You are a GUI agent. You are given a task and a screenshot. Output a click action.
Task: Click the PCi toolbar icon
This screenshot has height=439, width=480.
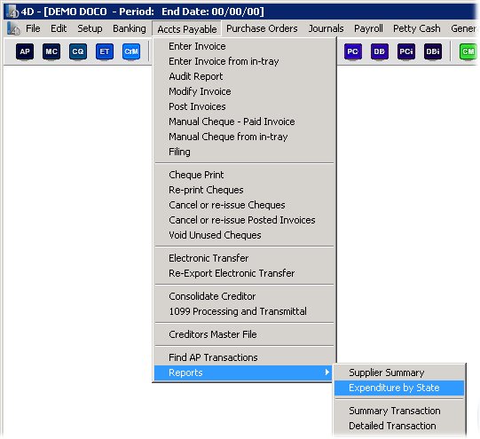coord(406,51)
